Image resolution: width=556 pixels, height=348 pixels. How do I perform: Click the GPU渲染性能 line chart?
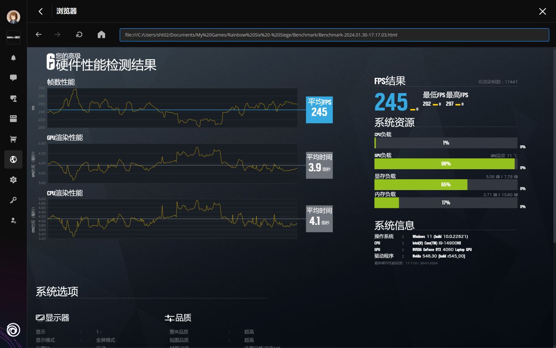tap(172, 163)
